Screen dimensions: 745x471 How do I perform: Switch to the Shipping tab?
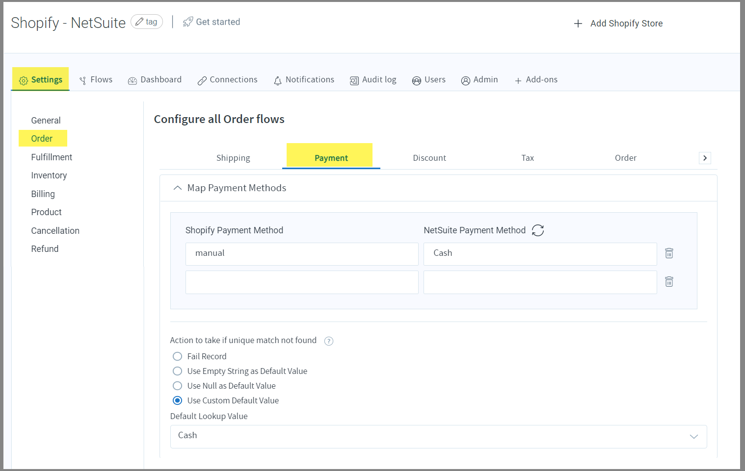click(233, 158)
